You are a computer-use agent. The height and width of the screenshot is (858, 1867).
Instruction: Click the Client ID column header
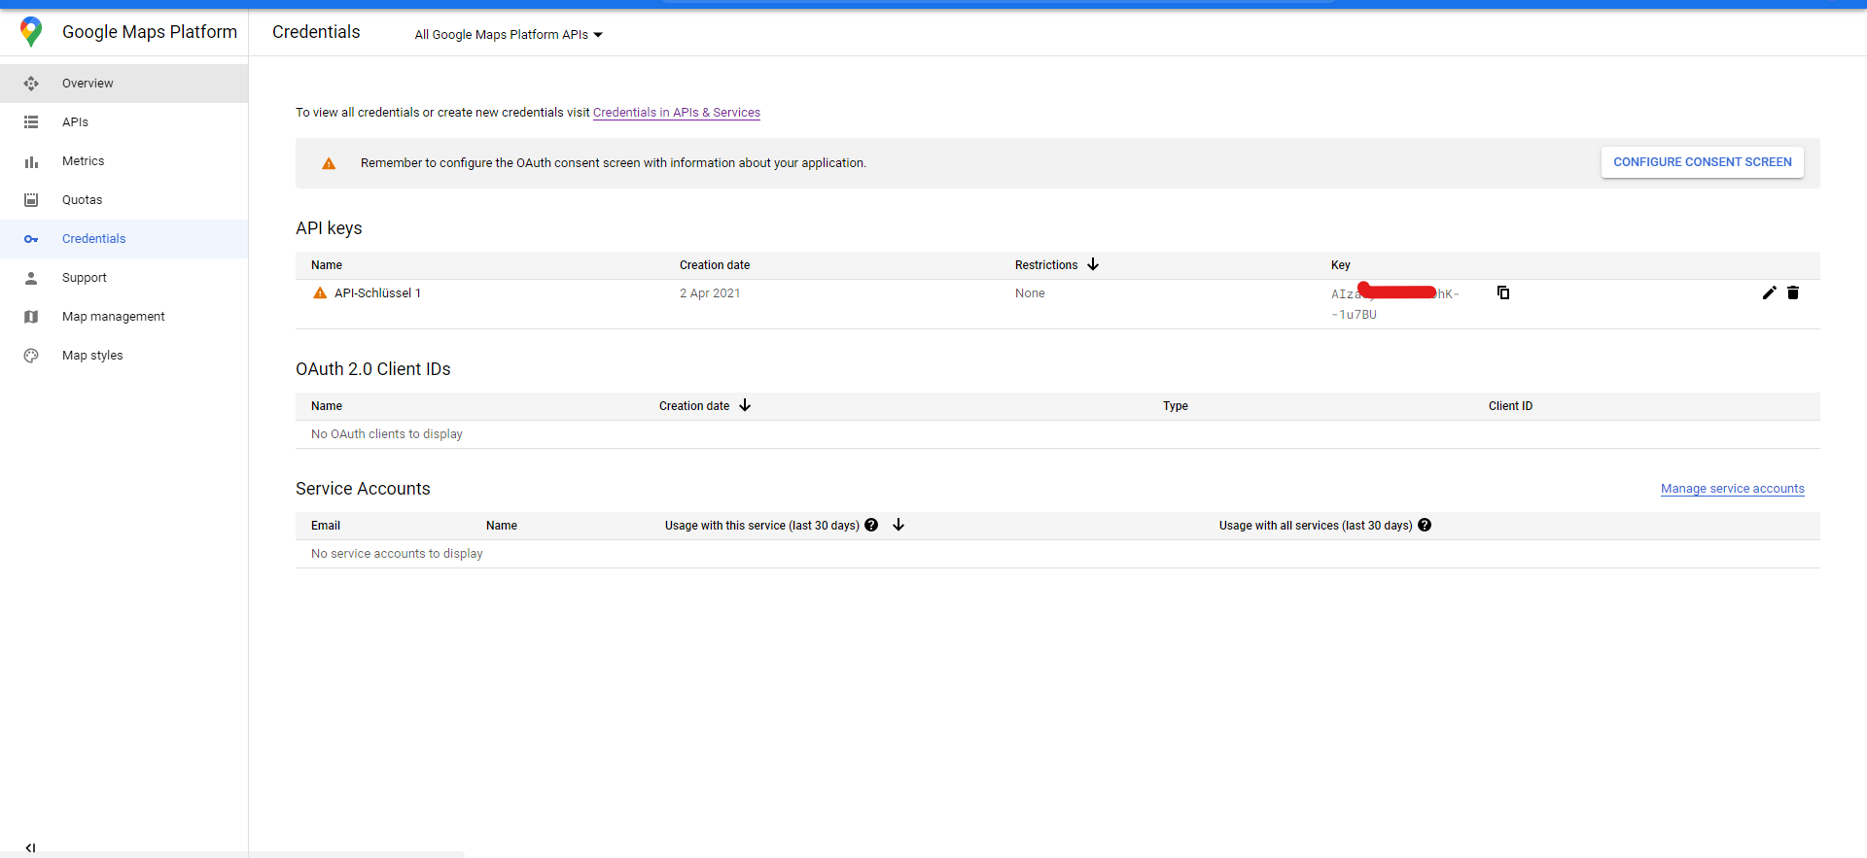(x=1510, y=406)
